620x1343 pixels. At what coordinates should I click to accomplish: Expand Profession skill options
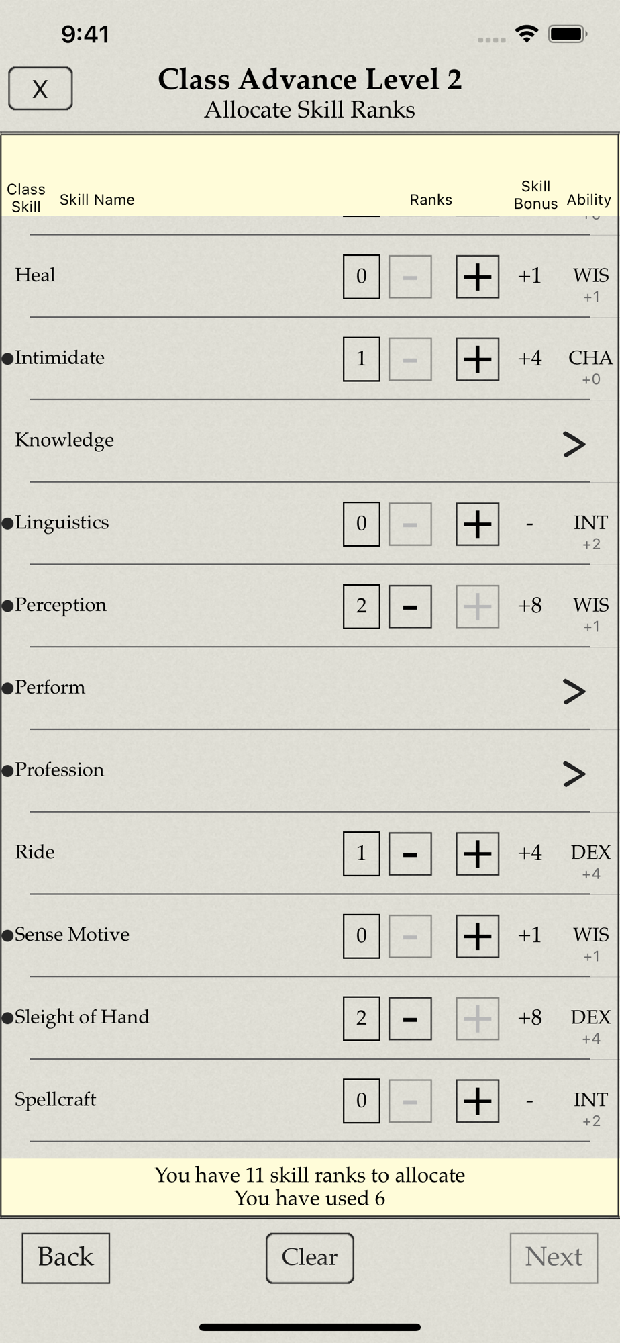[x=574, y=774]
